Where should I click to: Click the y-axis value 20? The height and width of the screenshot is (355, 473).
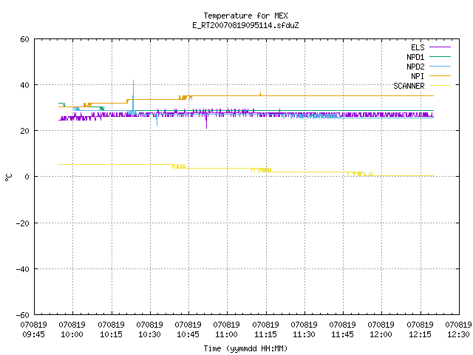(24, 131)
